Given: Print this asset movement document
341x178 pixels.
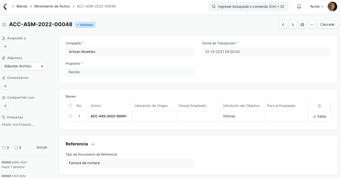Looking at the screenshot, I should (x=302, y=25).
